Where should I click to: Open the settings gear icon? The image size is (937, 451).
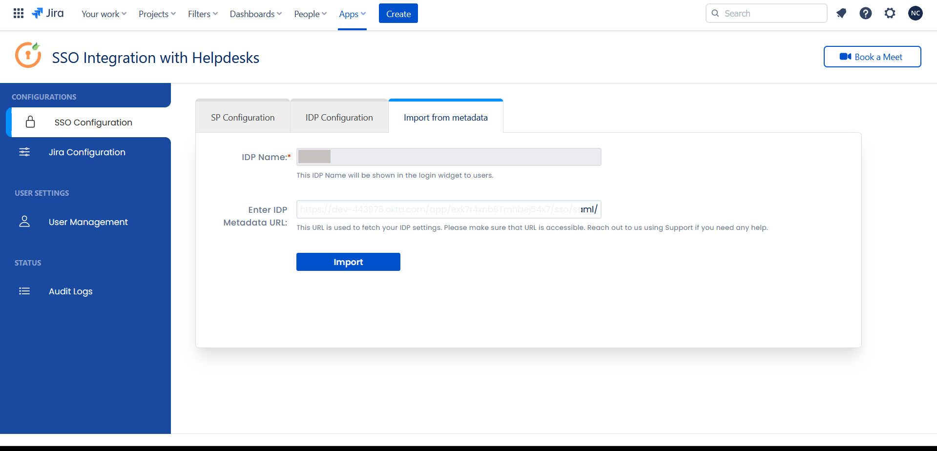[890, 14]
